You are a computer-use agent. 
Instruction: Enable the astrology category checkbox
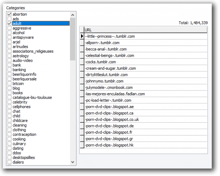(x=10, y=56)
